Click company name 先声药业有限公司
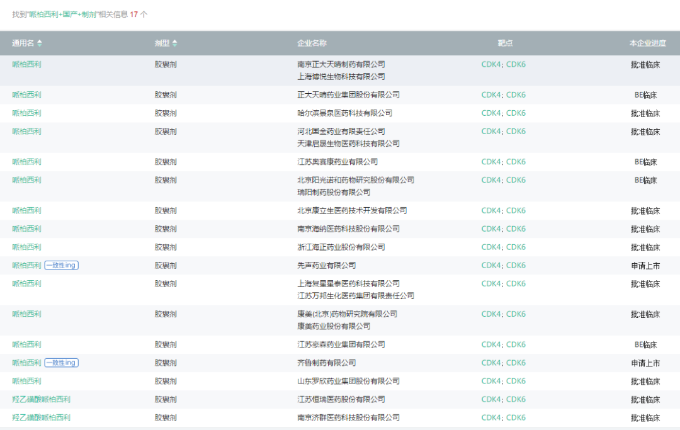The image size is (680, 430). pyautogui.click(x=327, y=265)
